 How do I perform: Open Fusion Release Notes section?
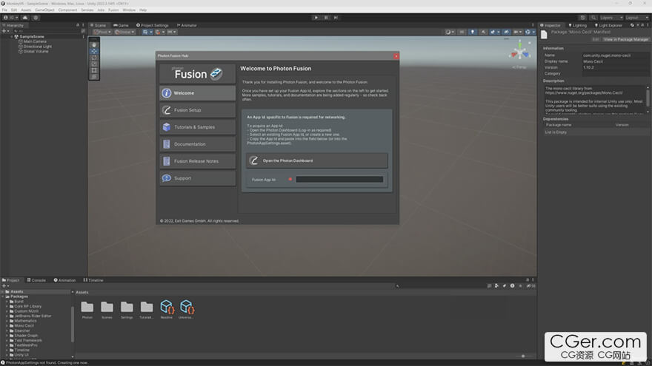pos(197,161)
